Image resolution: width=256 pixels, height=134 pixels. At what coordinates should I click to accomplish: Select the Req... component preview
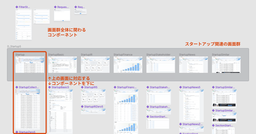coord(81,12)
